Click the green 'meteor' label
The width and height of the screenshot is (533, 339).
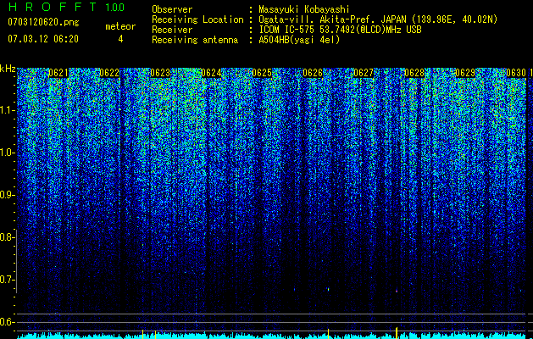(x=120, y=26)
